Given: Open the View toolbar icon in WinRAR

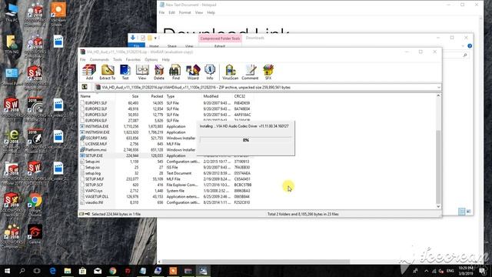Looking at the screenshot, I should (x=142, y=72).
